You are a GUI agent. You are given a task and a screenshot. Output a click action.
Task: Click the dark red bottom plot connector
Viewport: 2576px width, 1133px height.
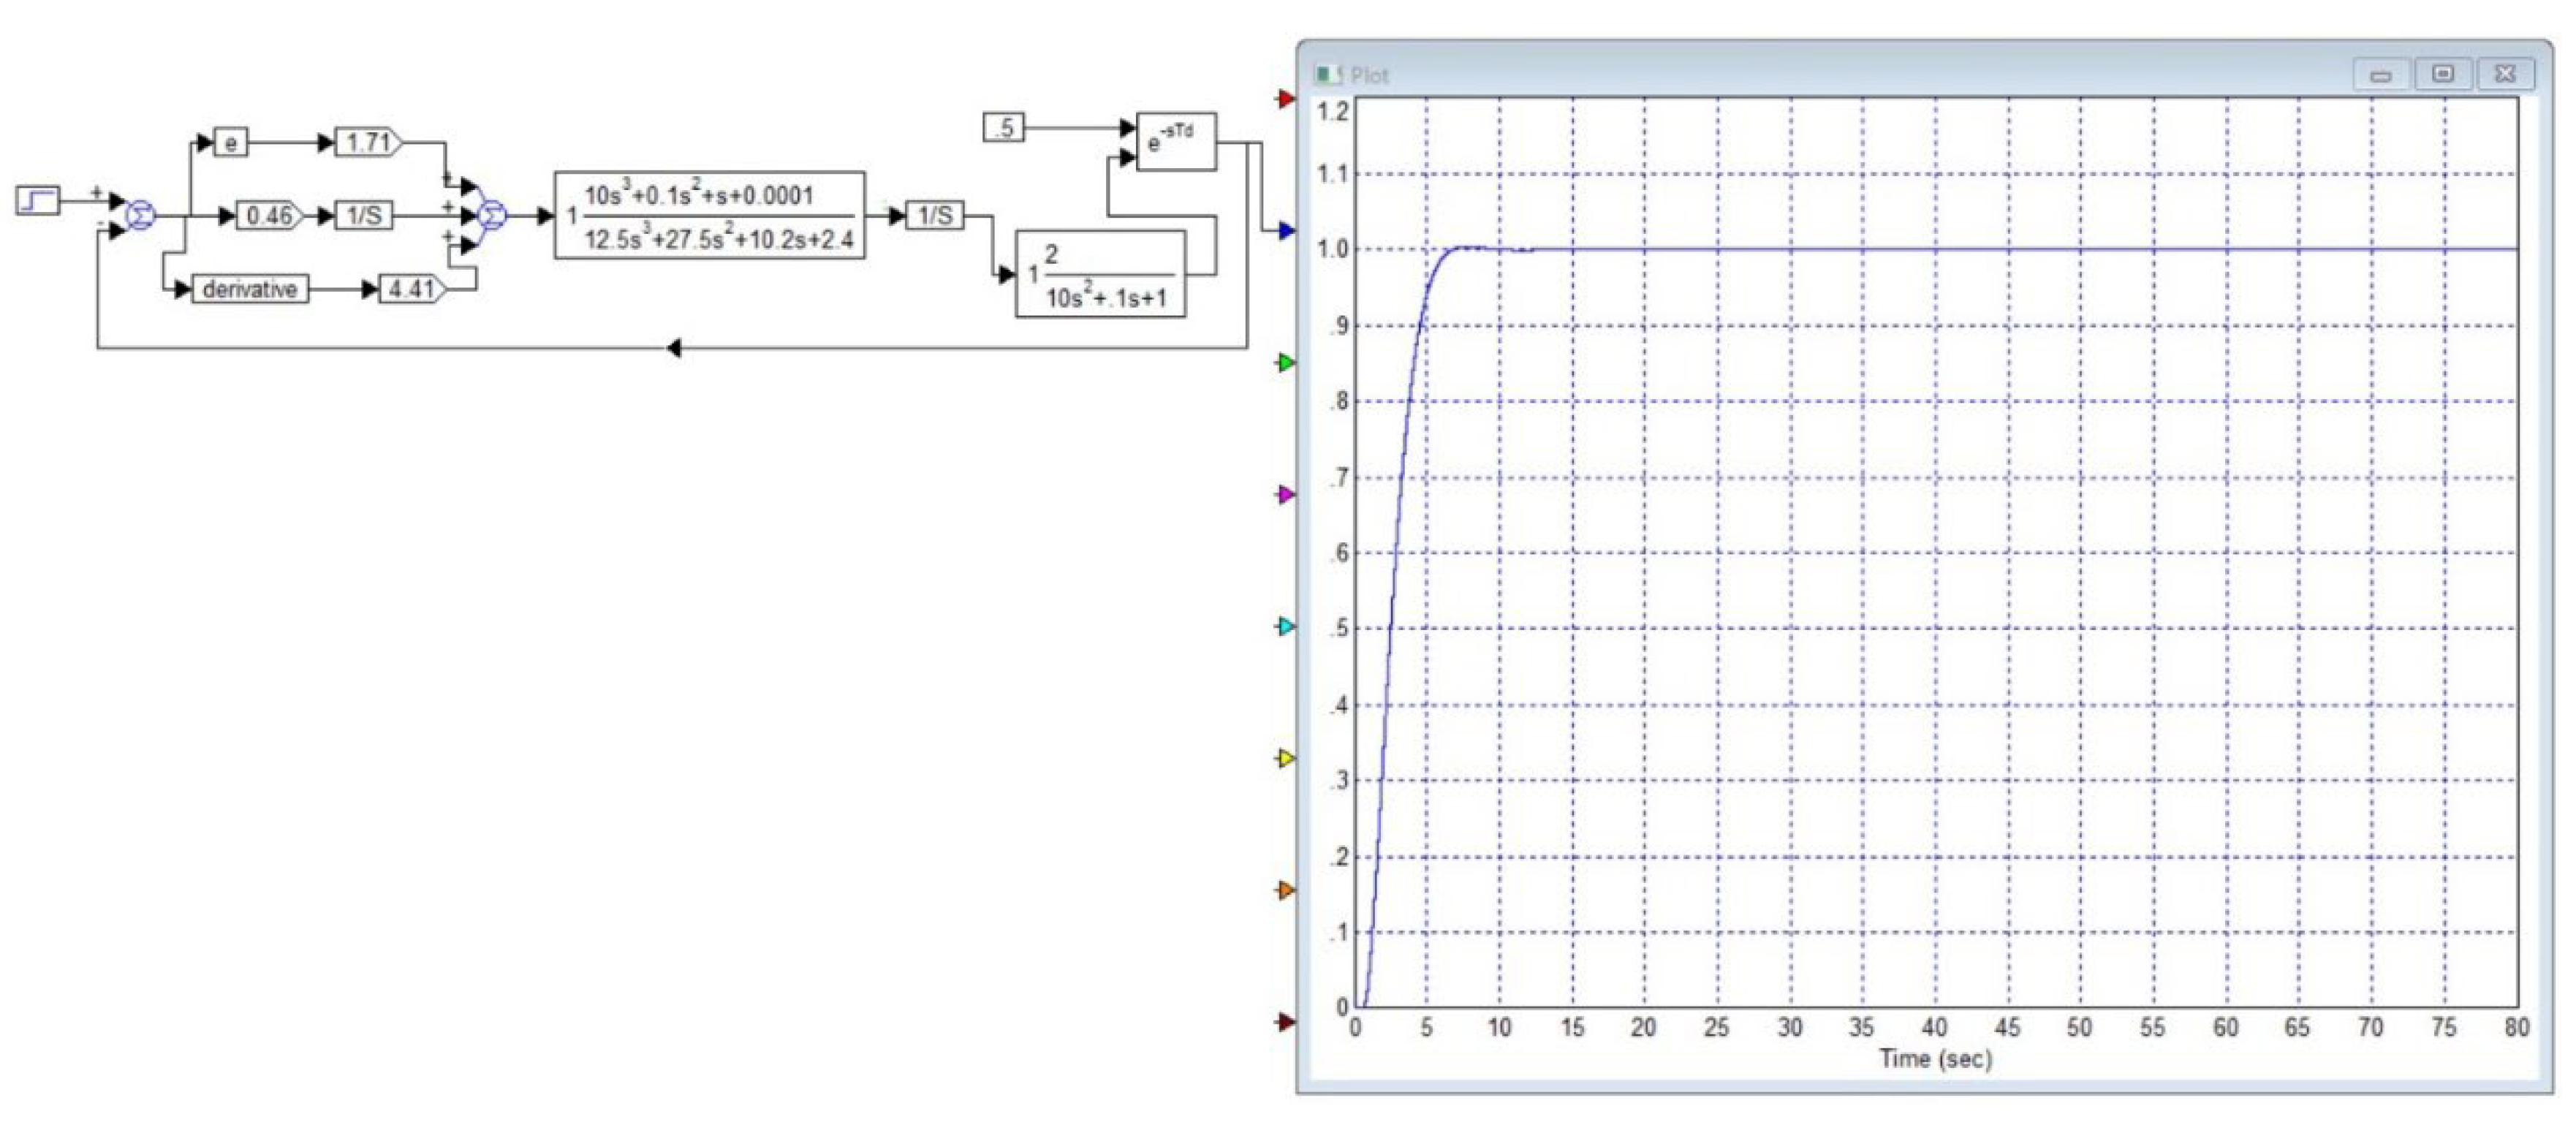1286,1022
